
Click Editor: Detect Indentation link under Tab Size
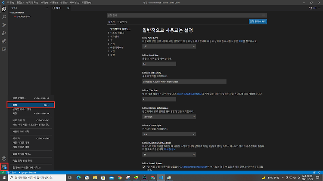pyautogui.click(x=189, y=94)
